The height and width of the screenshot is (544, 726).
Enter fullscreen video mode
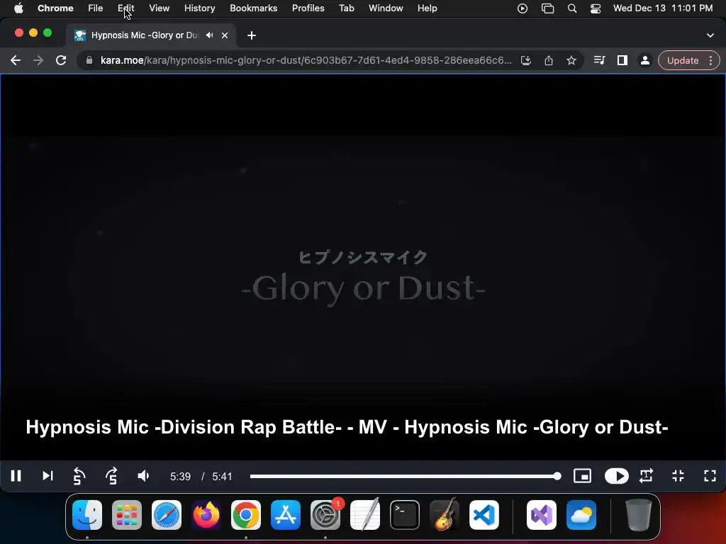coord(710,476)
